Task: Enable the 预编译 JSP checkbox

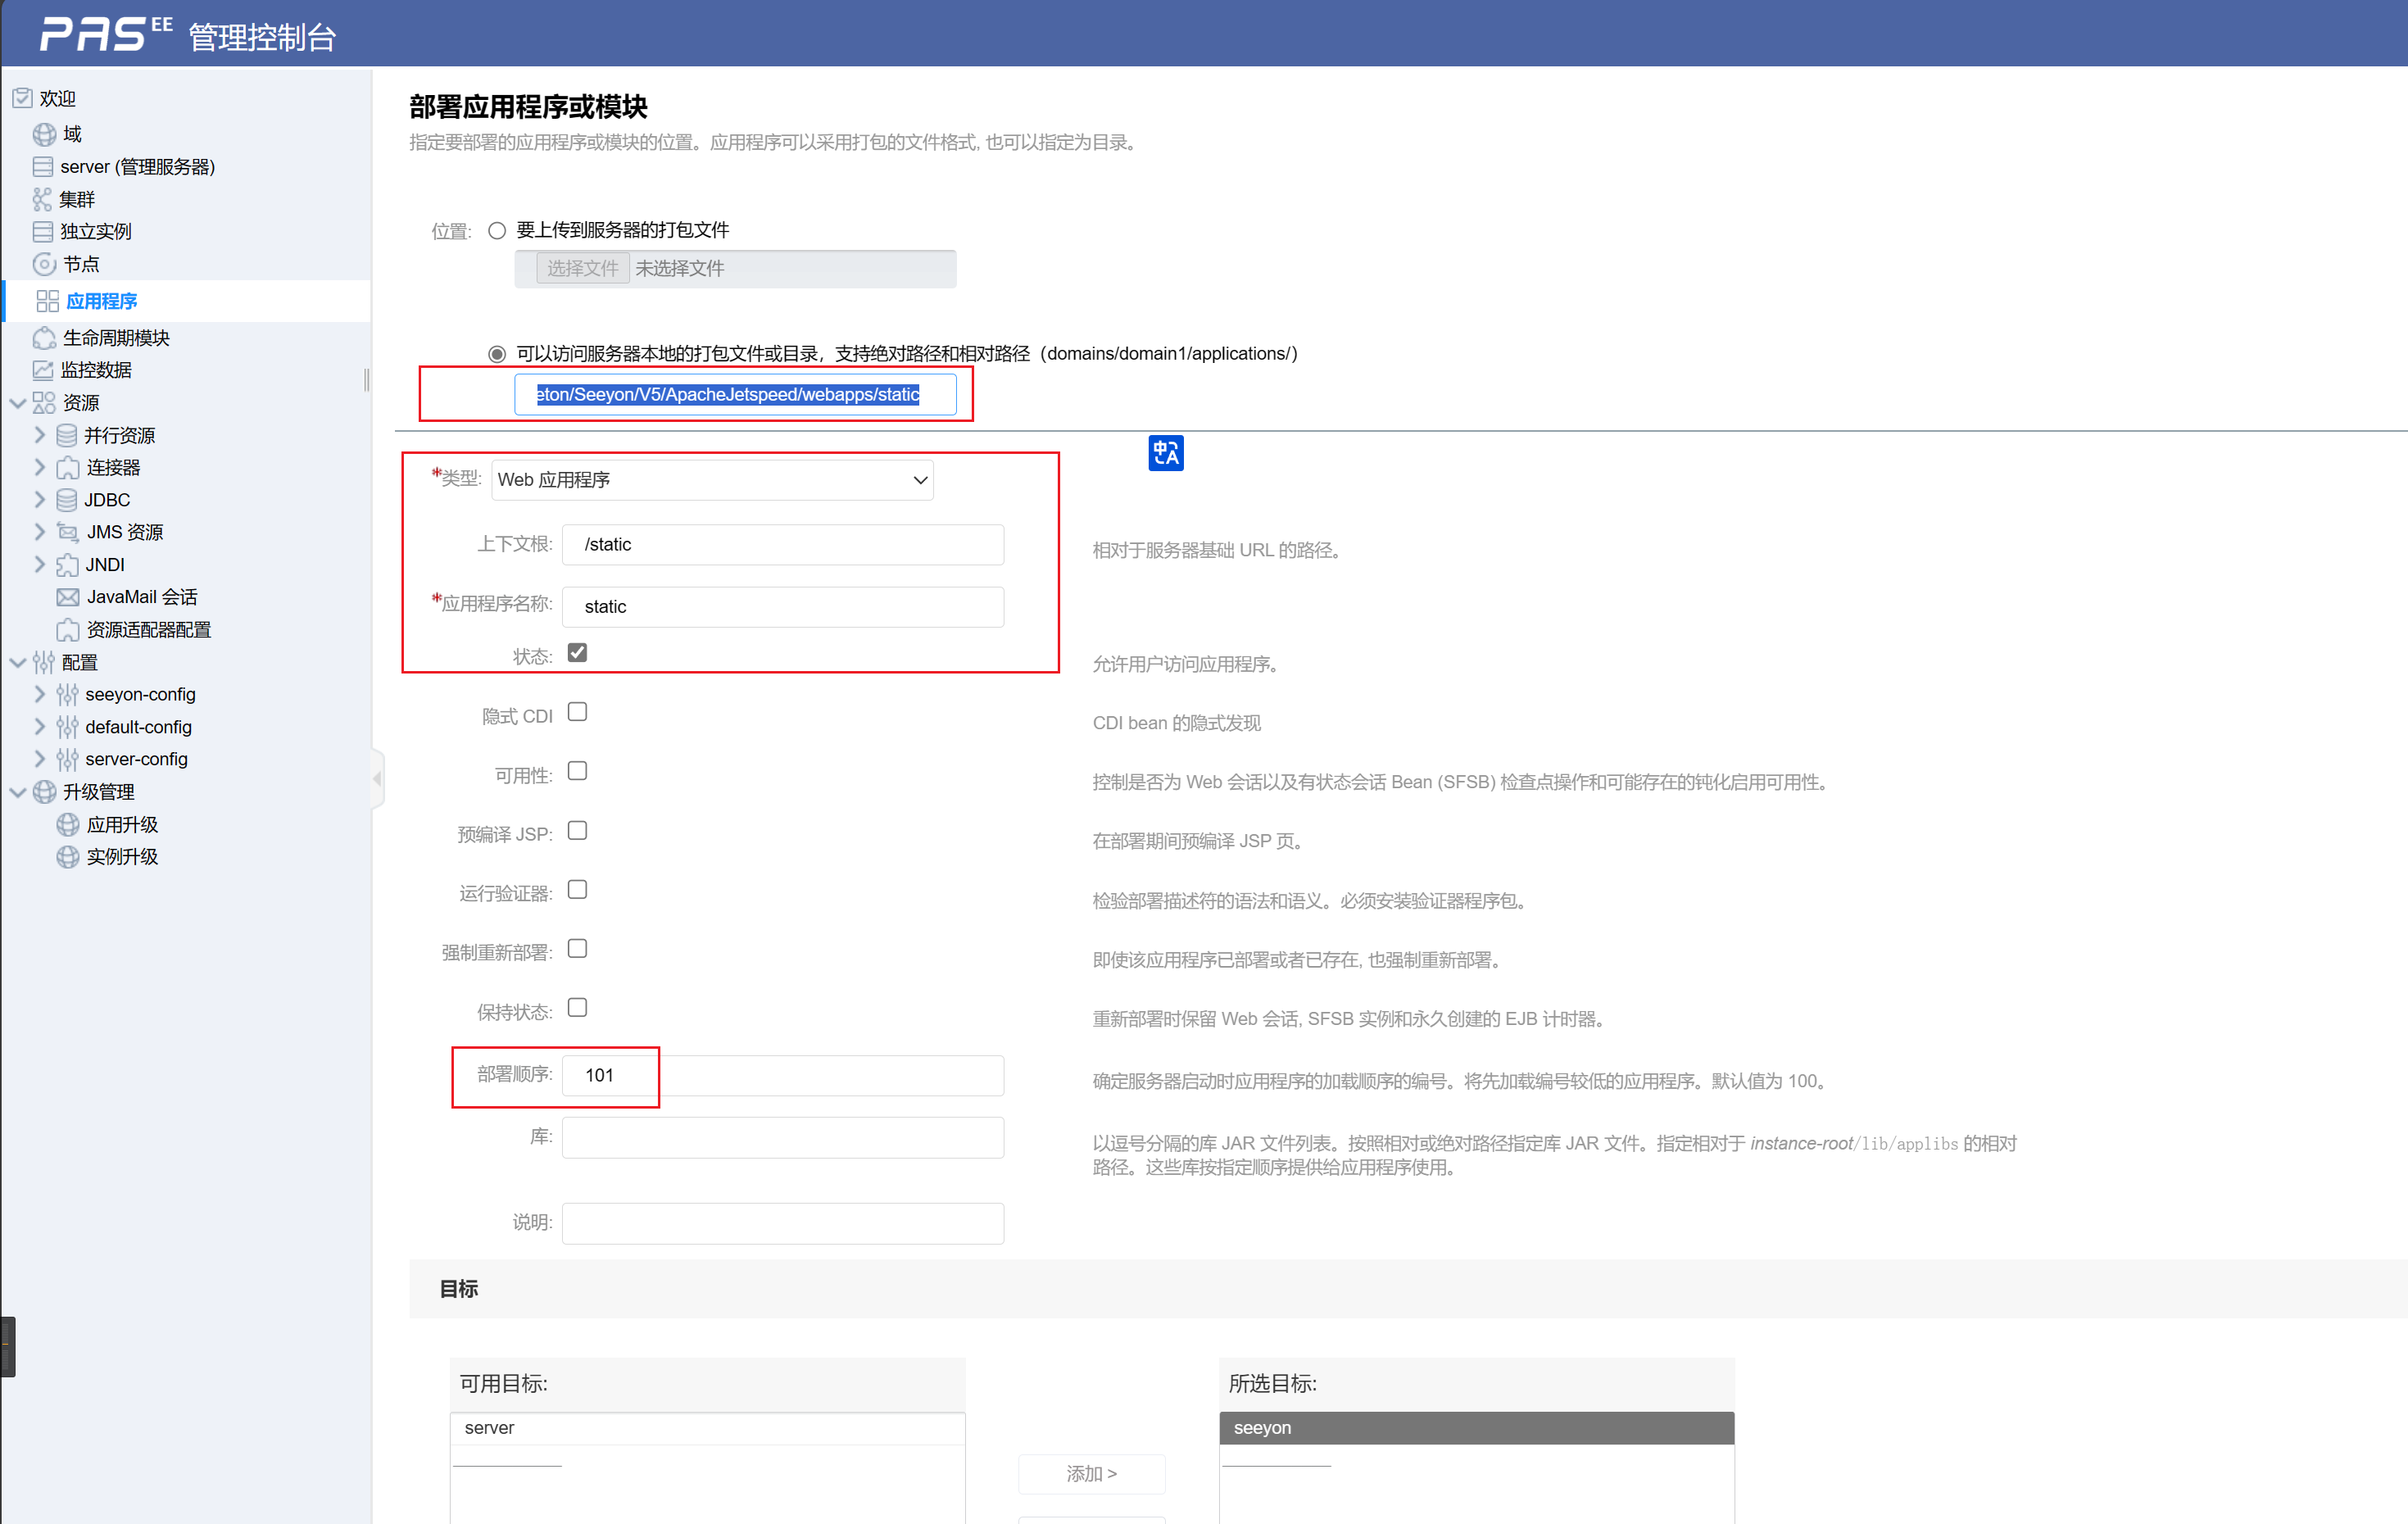Action: pyautogui.click(x=577, y=831)
